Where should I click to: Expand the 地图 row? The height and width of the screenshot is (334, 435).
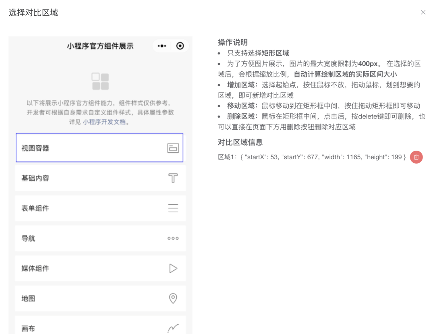click(x=100, y=299)
